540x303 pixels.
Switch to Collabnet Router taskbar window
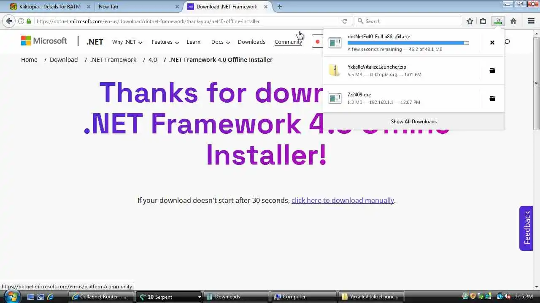[x=100, y=297]
